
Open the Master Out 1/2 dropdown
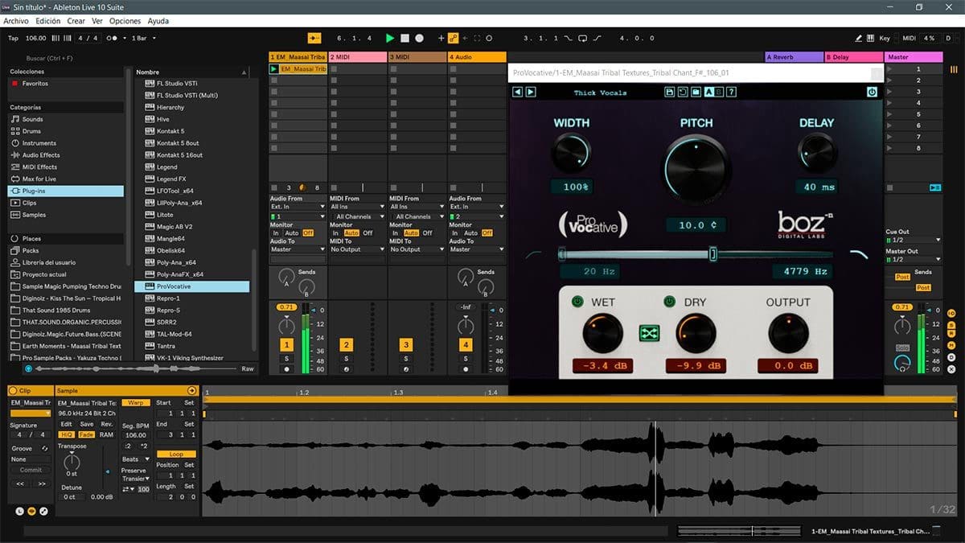tap(913, 259)
